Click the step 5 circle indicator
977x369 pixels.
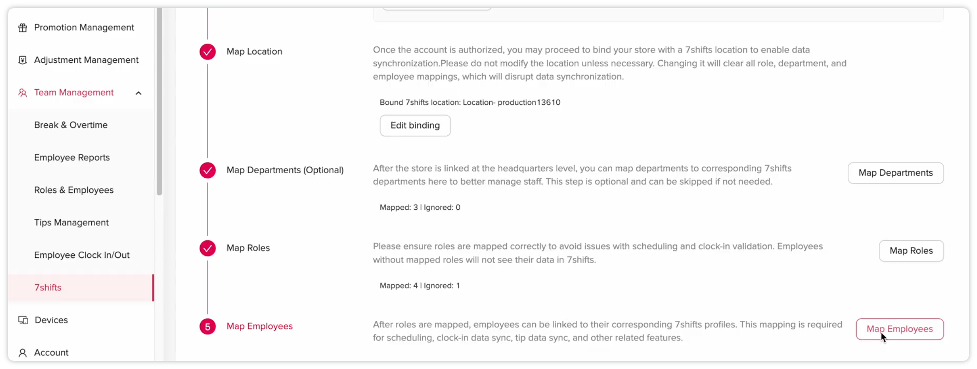208,327
